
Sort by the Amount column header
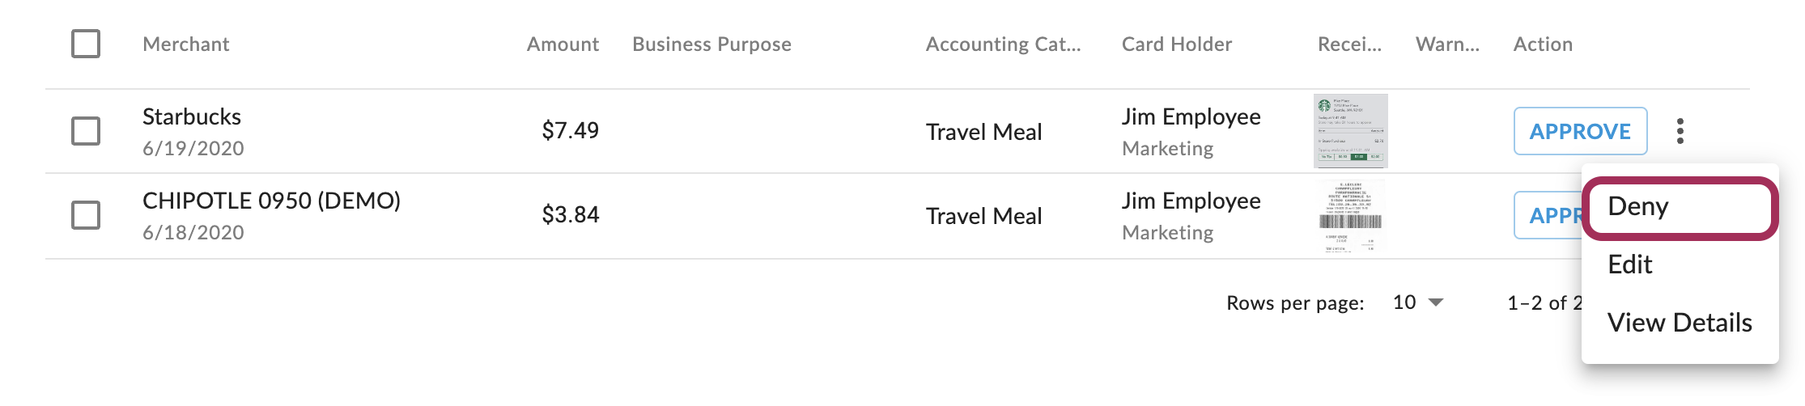coord(563,44)
